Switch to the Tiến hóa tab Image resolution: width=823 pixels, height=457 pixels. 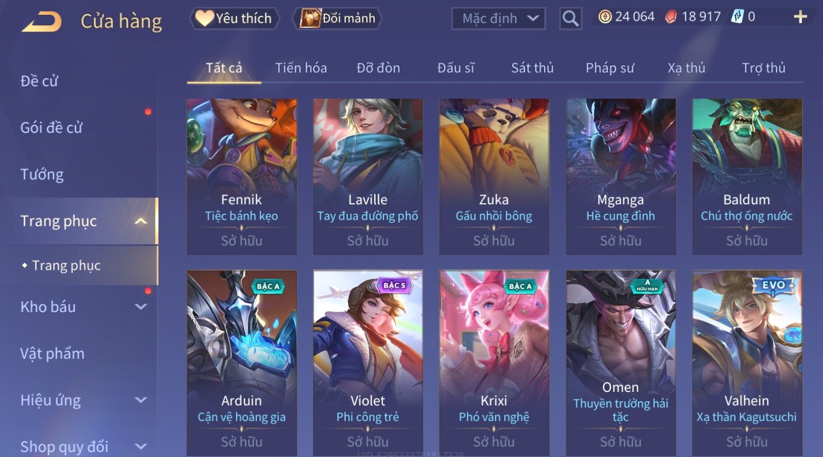click(301, 68)
